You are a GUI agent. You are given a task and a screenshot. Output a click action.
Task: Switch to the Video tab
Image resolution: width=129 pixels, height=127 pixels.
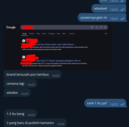coord(38,34)
